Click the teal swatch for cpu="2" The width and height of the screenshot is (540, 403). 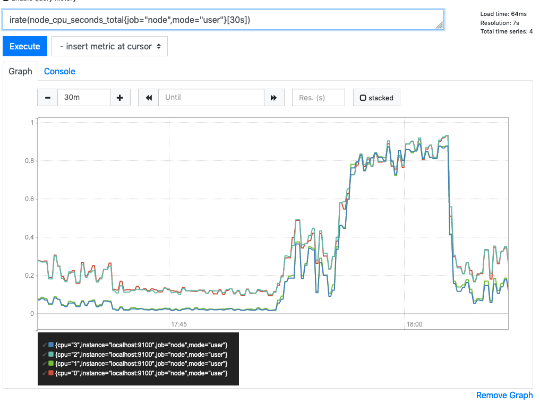[x=51, y=354]
